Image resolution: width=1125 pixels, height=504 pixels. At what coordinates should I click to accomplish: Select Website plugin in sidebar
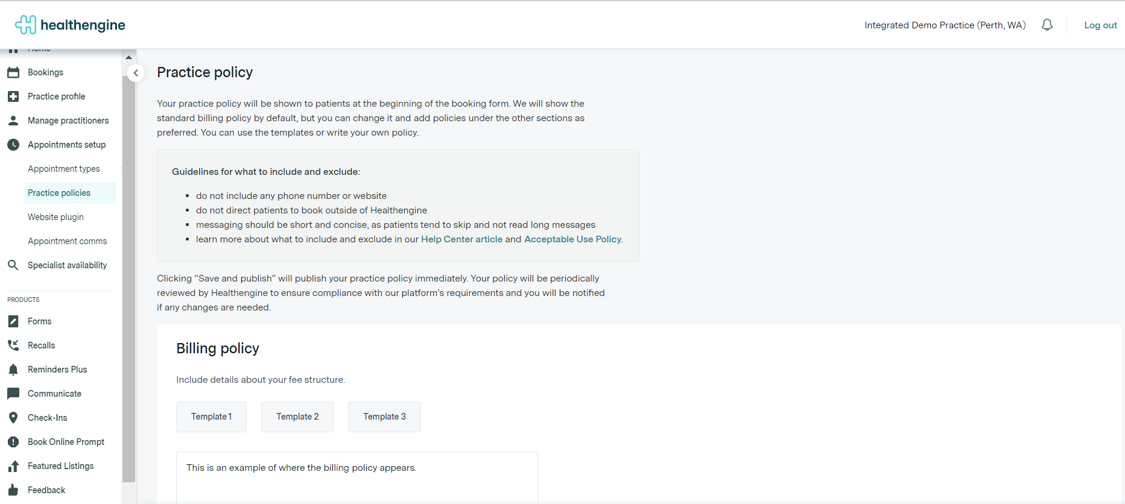pyautogui.click(x=55, y=217)
